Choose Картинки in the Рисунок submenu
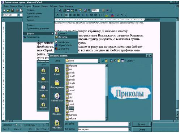This screenshot has height=139, width=185. (x=66, y=34)
